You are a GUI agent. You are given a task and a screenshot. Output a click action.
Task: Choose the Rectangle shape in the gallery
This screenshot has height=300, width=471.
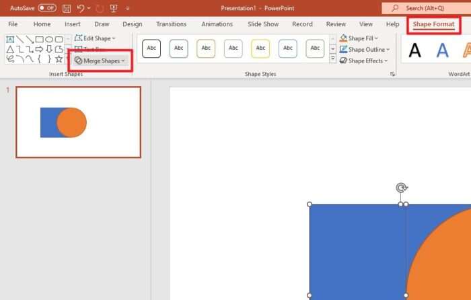(39, 39)
